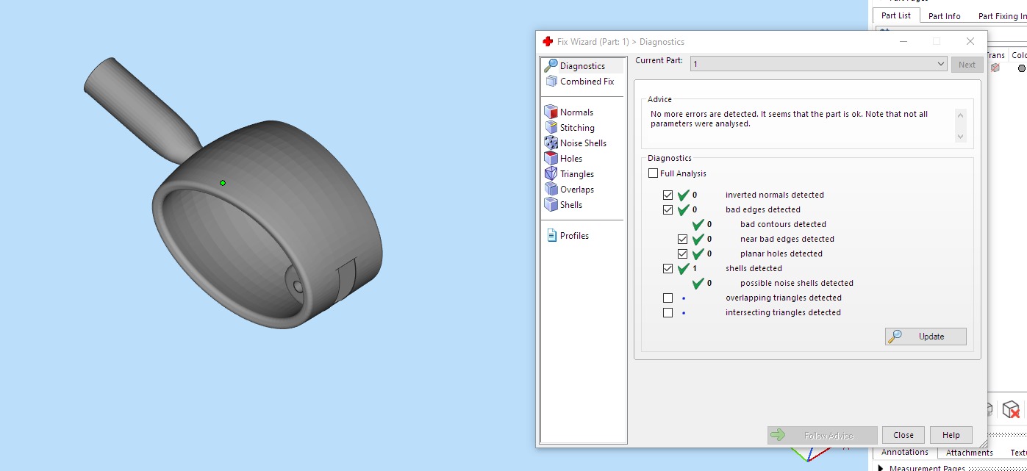The image size is (1027, 471).
Task: Click the 'bad contours detected' label
Action: pos(783,224)
